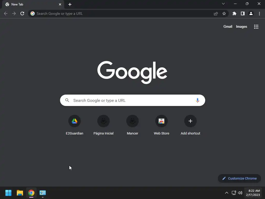Click Add shortcut plus tile

point(190,125)
